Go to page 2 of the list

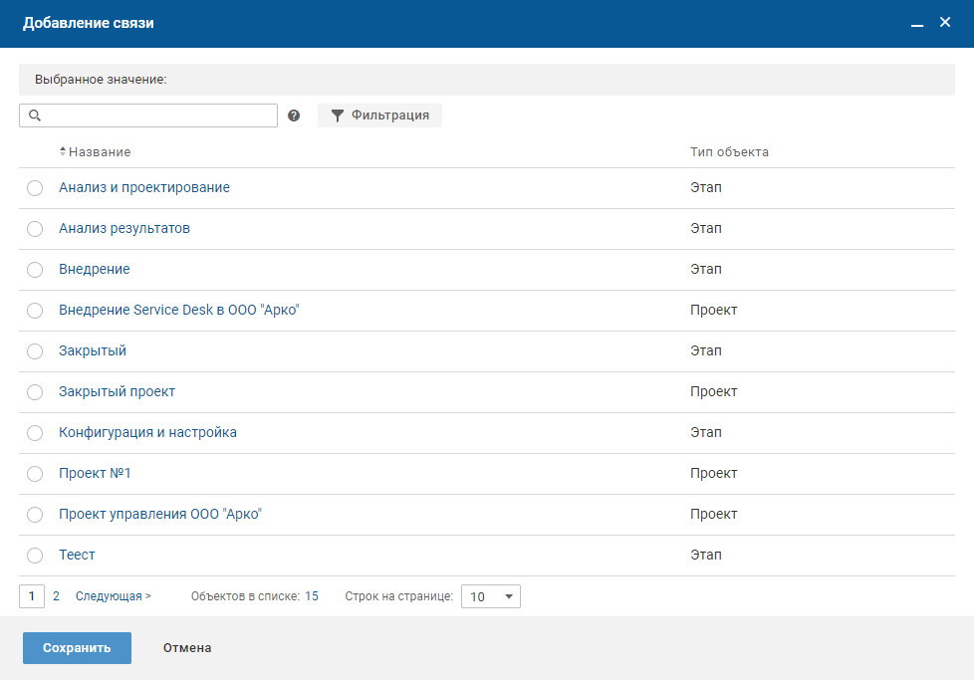(x=57, y=596)
